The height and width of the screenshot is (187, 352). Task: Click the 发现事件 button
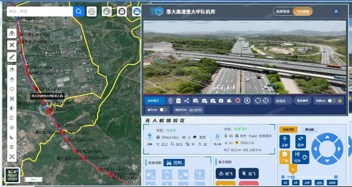(303, 101)
